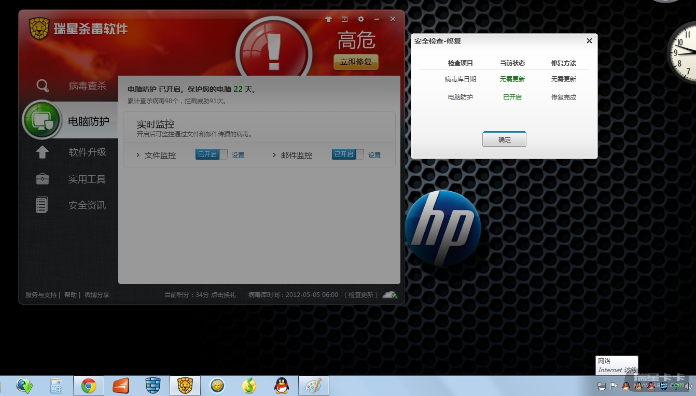Click the toolbox icon for 实用工具
The width and height of the screenshot is (696, 396).
pyautogui.click(x=42, y=179)
